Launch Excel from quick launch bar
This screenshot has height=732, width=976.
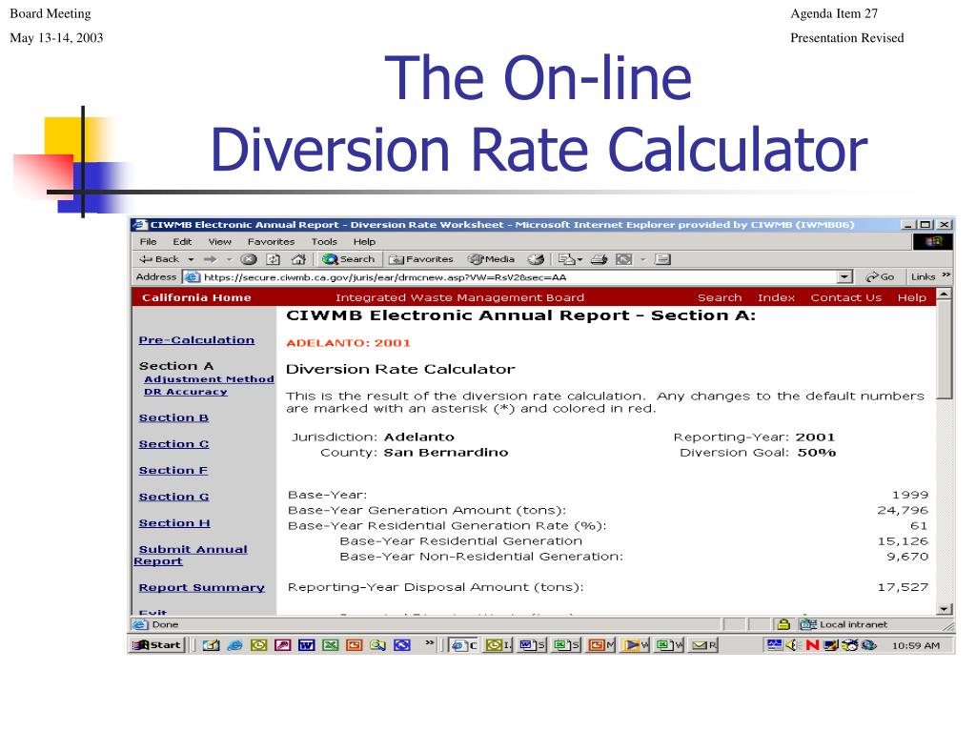pos(330,645)
